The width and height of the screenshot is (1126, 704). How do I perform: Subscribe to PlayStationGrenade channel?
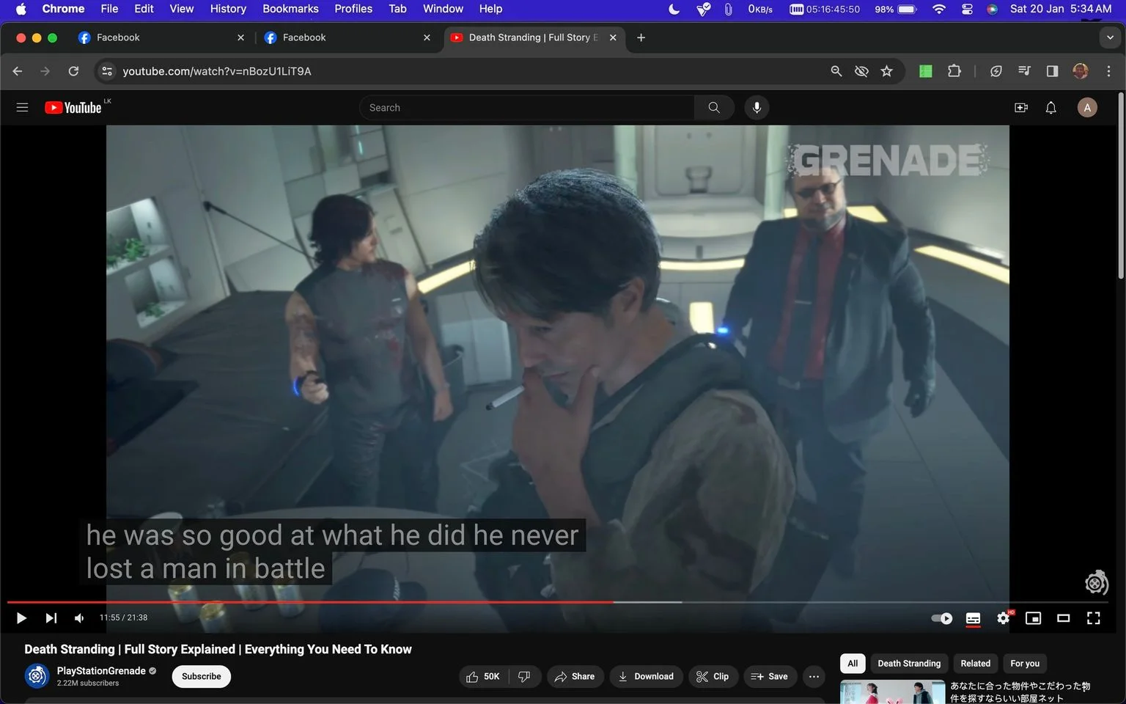tap(202, 676)
